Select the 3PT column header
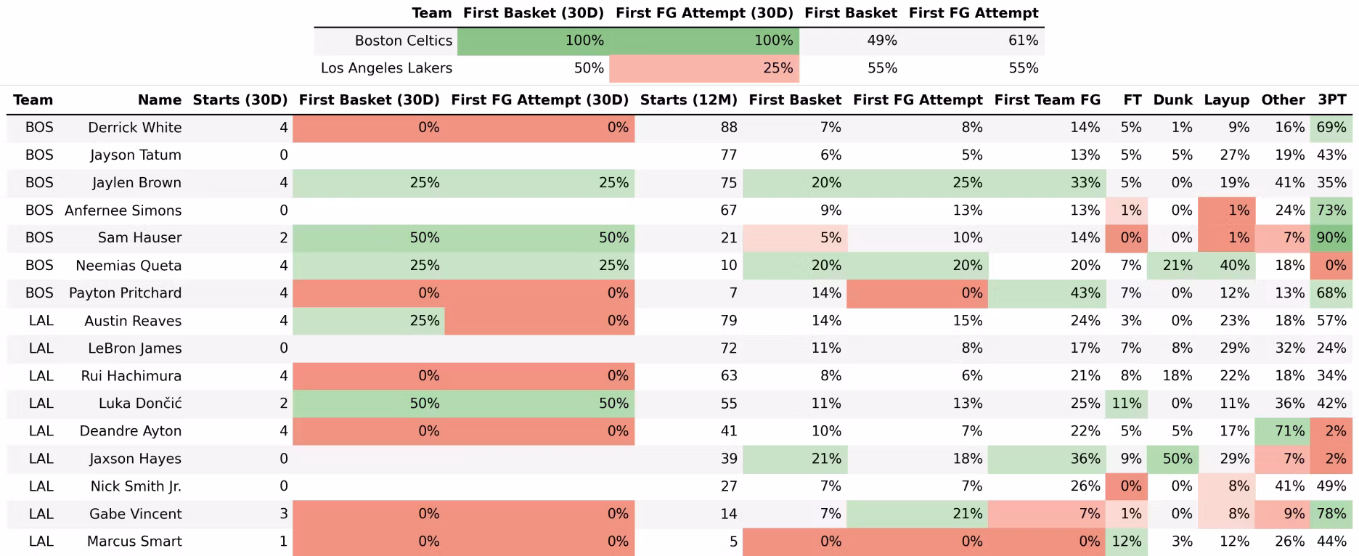 [x=1331, y=100]
